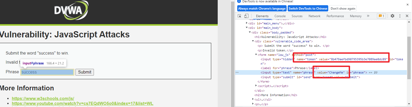Click the Phrase label on the page
The image size is (412, 107).
tap(12, 72)
